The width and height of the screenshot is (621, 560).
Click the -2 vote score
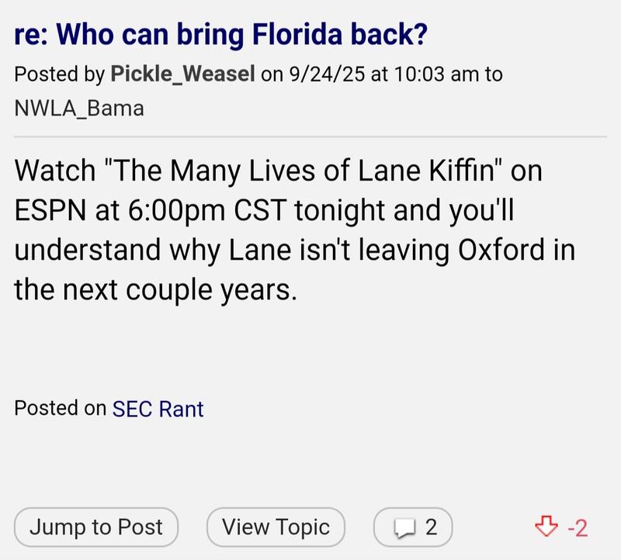pyautogui.click(x=577, y=528)
